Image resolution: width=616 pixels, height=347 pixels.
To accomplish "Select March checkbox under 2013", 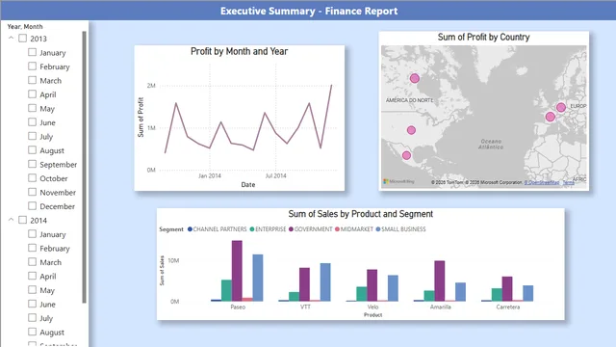I will point(32,80).
